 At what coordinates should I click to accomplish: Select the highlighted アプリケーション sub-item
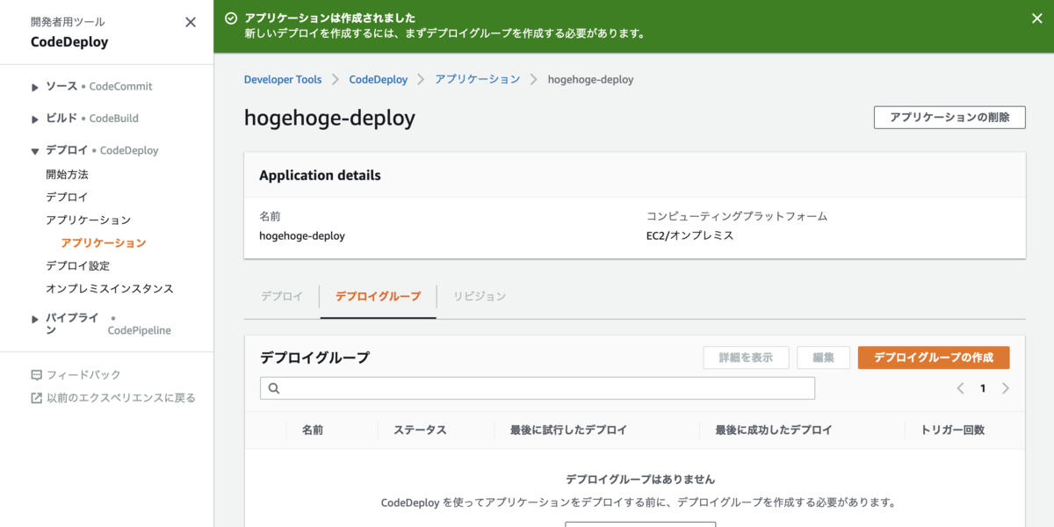coord(104,243)
